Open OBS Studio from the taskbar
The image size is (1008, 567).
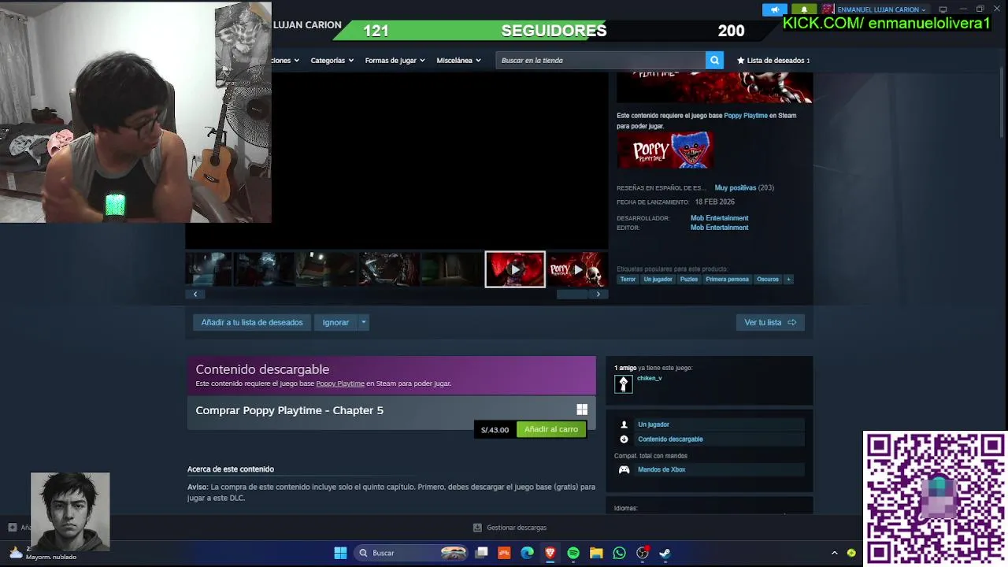(643, 553)
